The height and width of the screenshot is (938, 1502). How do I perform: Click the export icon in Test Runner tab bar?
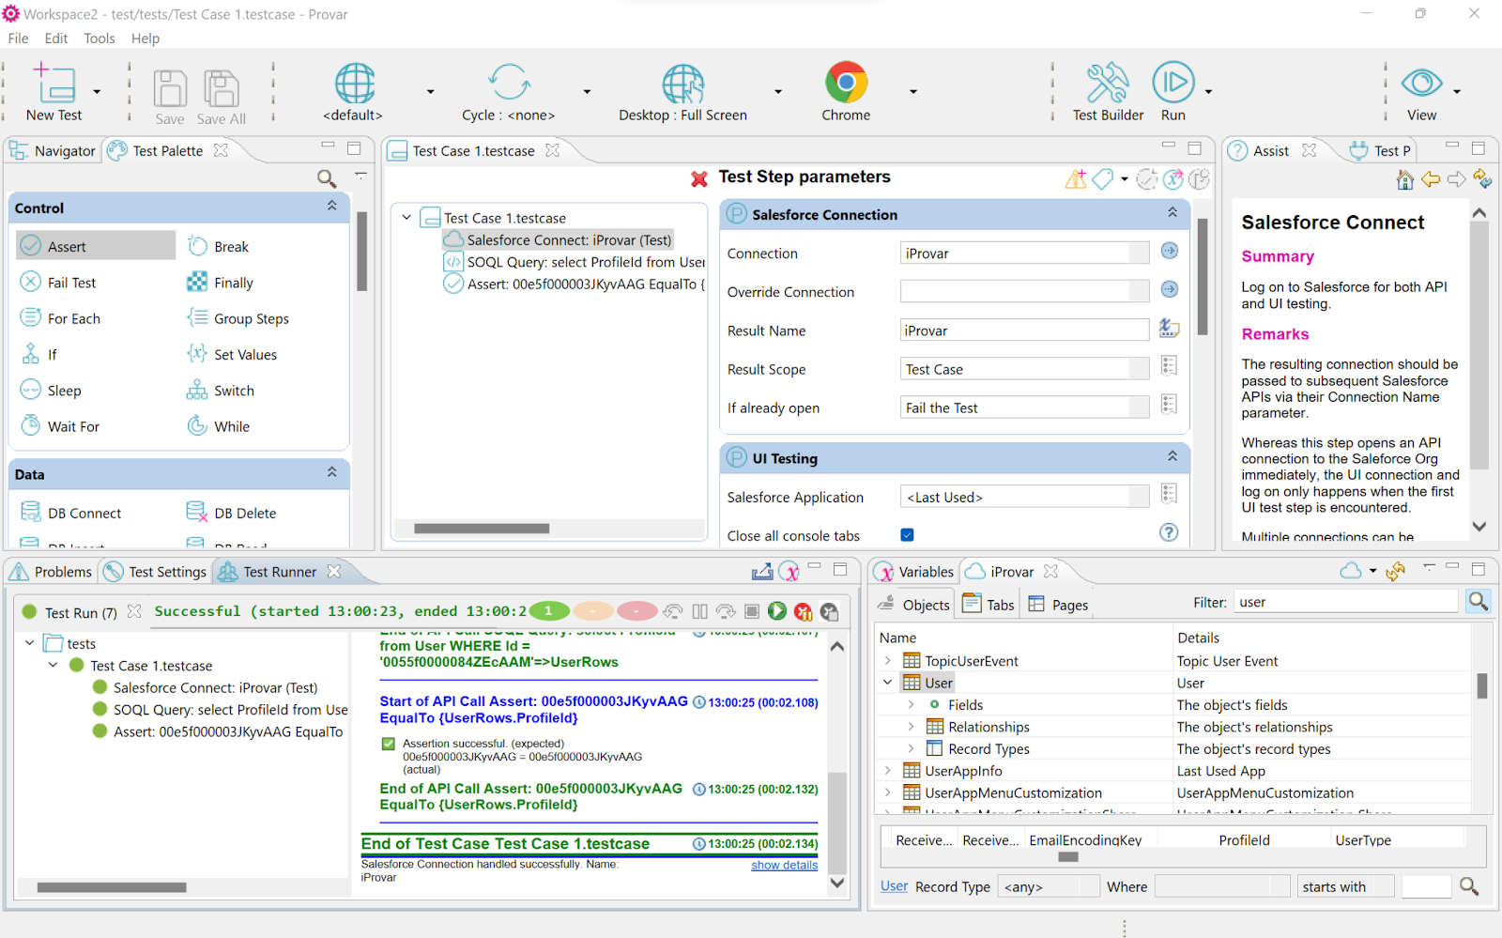point(762,571)
